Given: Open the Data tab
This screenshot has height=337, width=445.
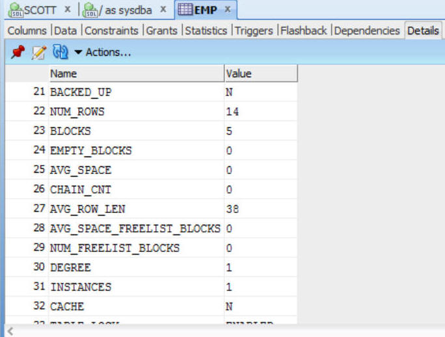Looking at the screenshot, I should [65, 31].
